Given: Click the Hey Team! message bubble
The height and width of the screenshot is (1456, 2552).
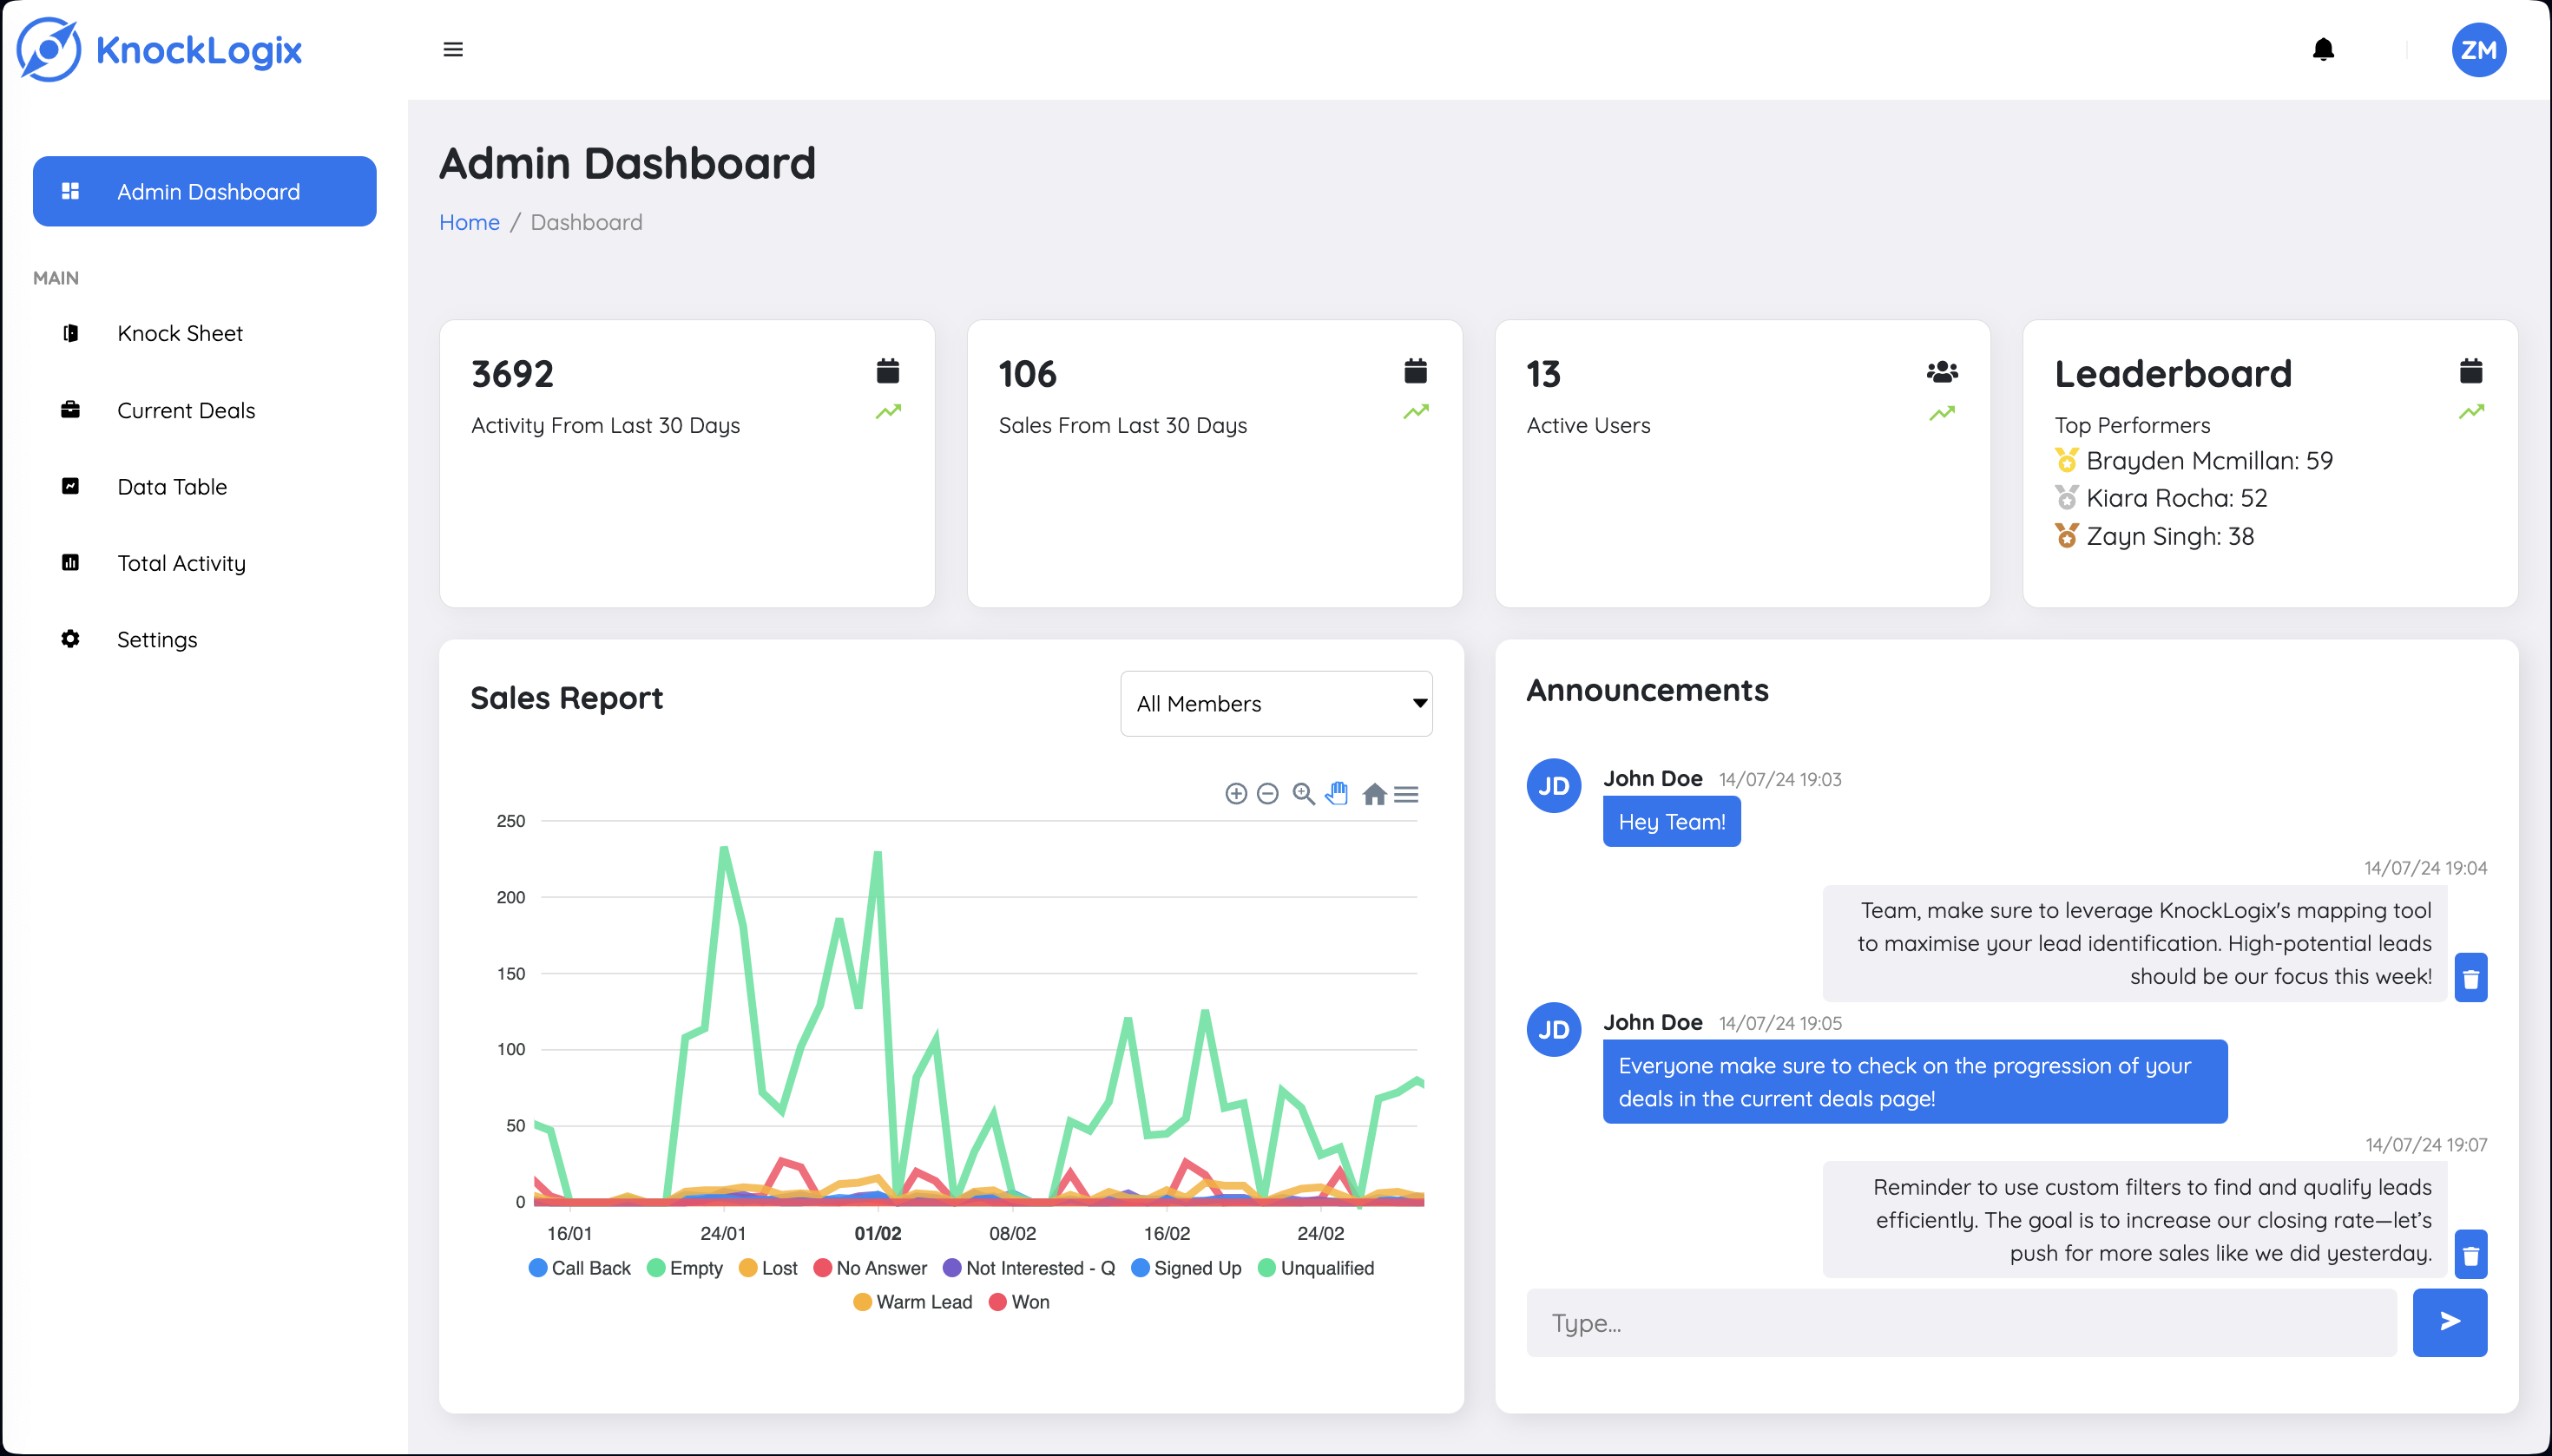Looking at the screenshot, I should [x=1671, y=822].
